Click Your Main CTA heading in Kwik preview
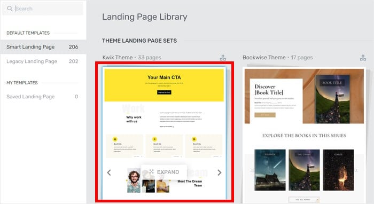 click(164, 77)
